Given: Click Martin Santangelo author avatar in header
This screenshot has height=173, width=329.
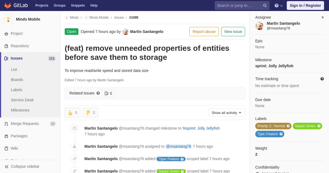Looking at the screenshot, I should pos(126,32).
